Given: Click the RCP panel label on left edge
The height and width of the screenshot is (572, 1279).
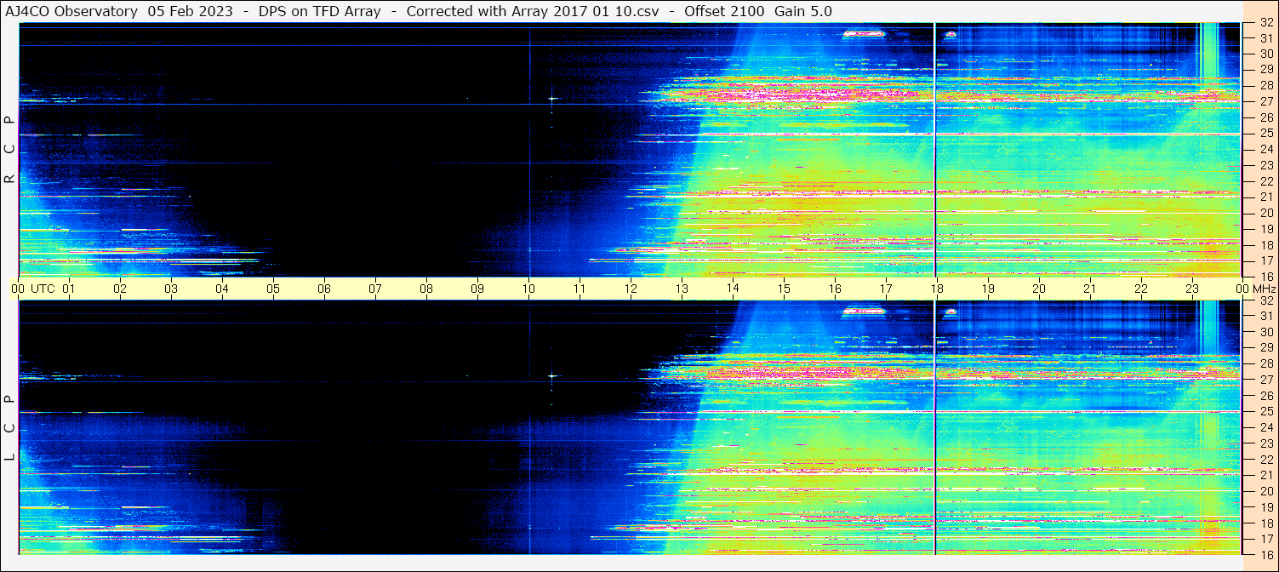Looking at the screenshot, I should point(9,150).
